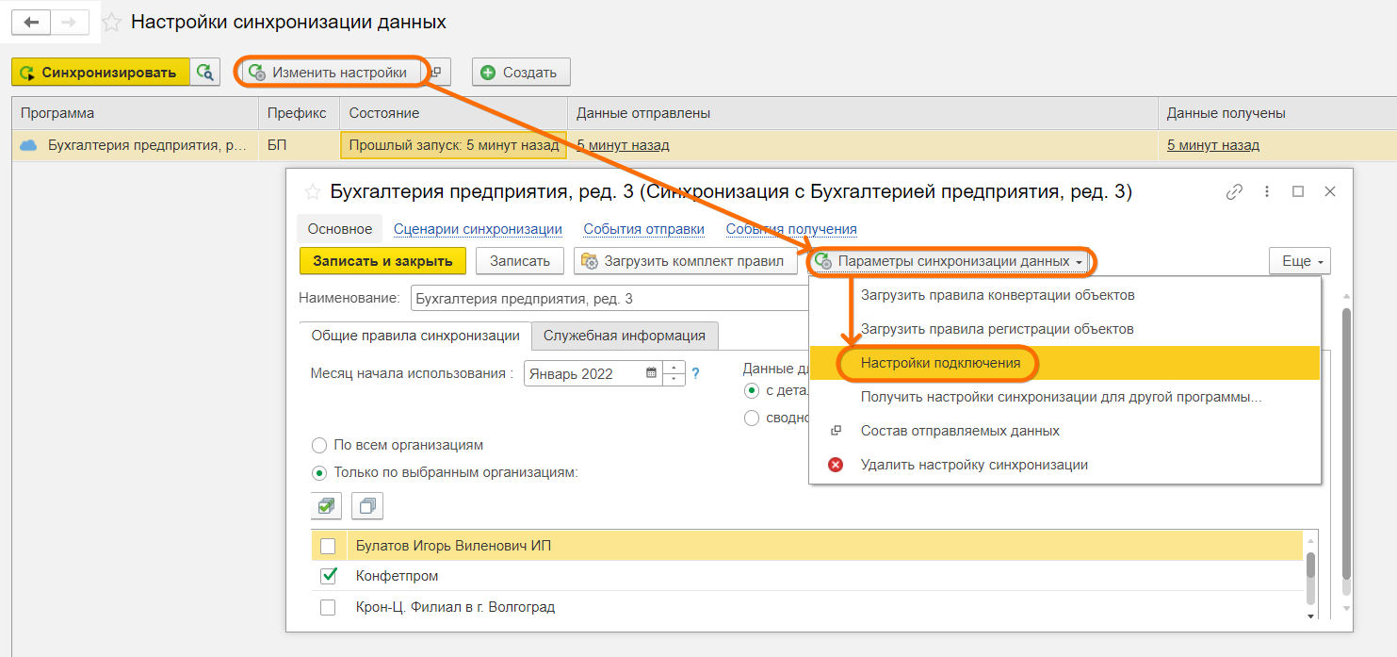Image resolution: width=1397 pixels, height=657 pixels.
Task: Click Загрузить комплект правил
Action: [684, 261]
